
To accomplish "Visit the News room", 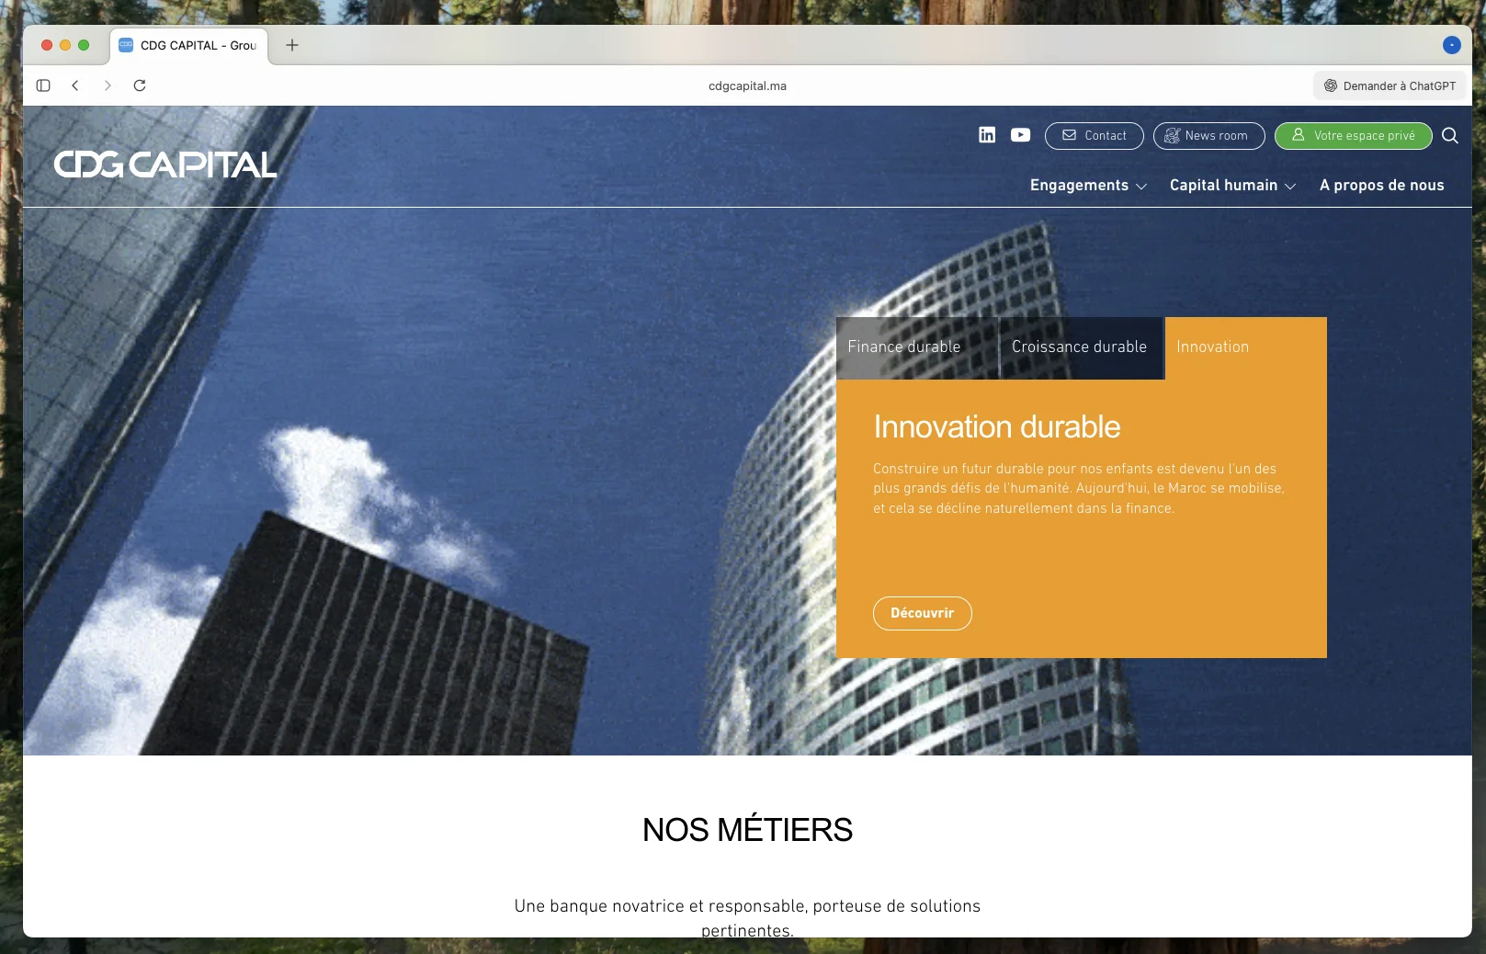I will [1208, 136].
